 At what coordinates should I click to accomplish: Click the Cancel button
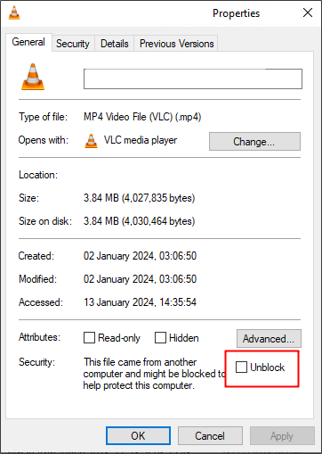[x=210, y=436]
